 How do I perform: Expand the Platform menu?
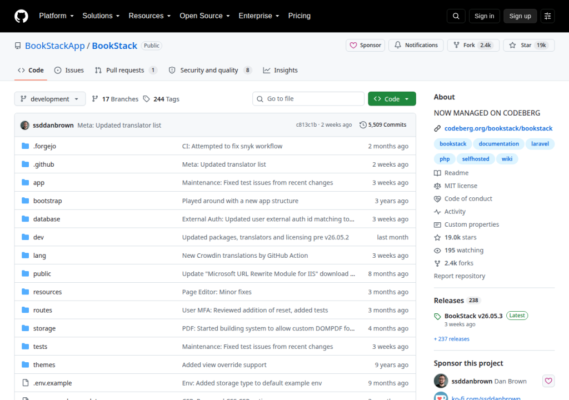click(56, 16)
